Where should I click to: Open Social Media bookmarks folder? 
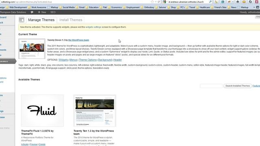[67, 7]
